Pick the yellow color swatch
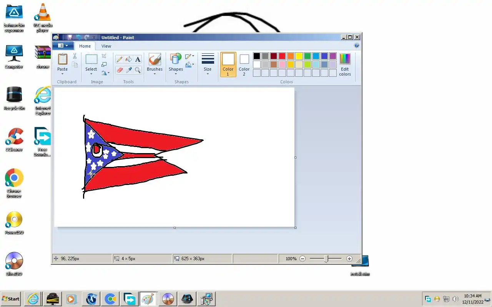492x307 pixels. pyautogui.click(x=299, y=56)
